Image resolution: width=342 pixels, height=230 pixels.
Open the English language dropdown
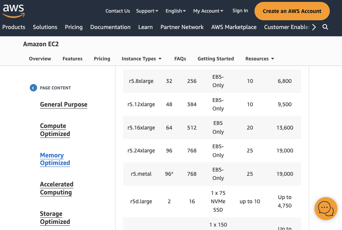175,11
